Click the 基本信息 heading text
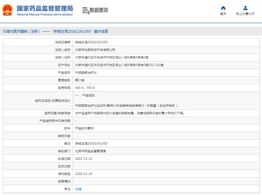Image resolution: width=262 pixels, height=195 pixels. pos(101,31)
